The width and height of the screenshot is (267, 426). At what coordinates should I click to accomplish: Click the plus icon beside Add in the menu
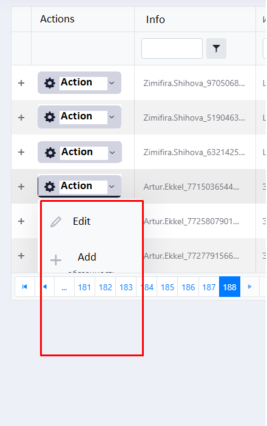click(x=56, y=260)
